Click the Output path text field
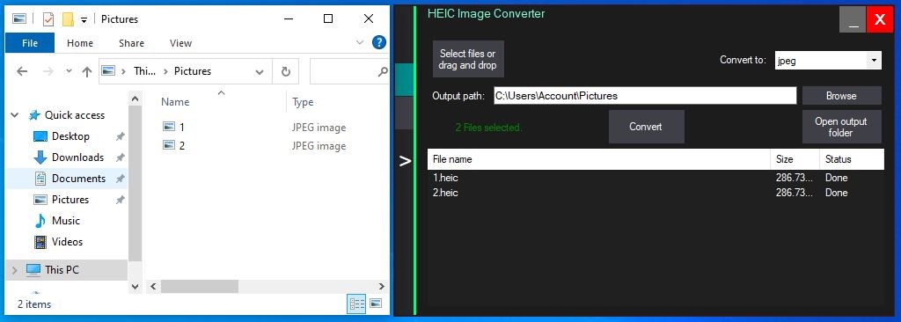Viewport: 901px width, 322px height. pyautogui.click(x=645, y=95)
